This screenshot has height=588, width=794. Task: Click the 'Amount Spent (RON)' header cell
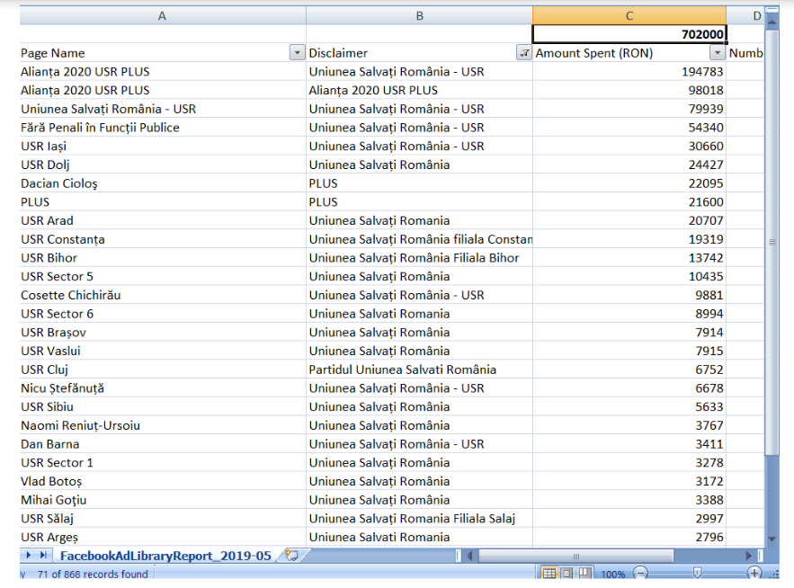tap(629, 53)
